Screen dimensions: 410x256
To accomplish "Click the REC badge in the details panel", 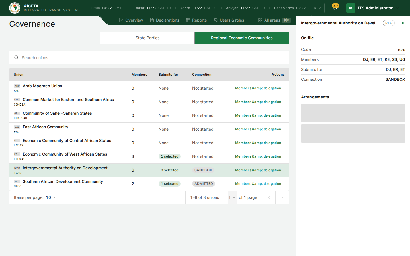I will pyautogui.click(x=389, y=23).
